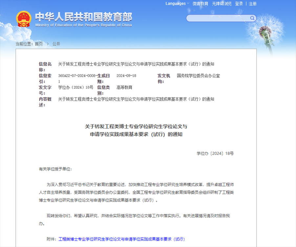This screenshot has width=296, height=247.
Task: Click the 国务院学位委员会办公室 issuing agency text
Action: coord(198,76)
